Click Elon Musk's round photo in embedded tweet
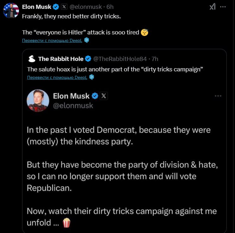Image resolution: width=235 pixels, height=233 pixels. (x=38, y=101)
